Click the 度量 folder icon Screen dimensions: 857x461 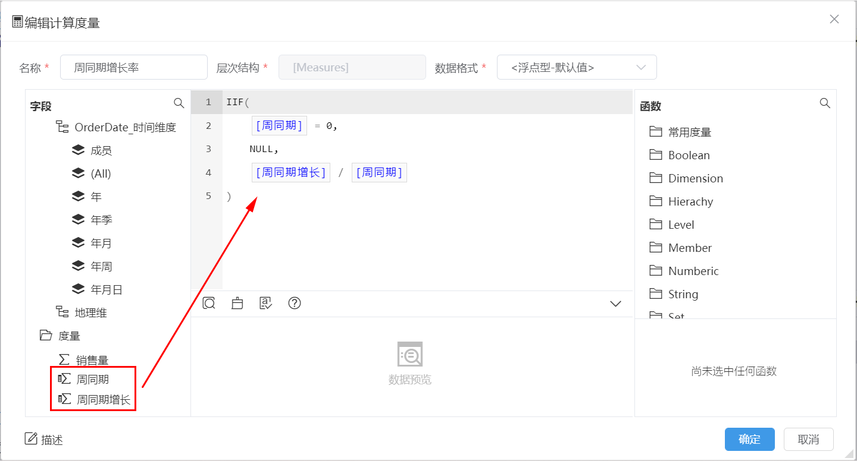pos(46,336)
